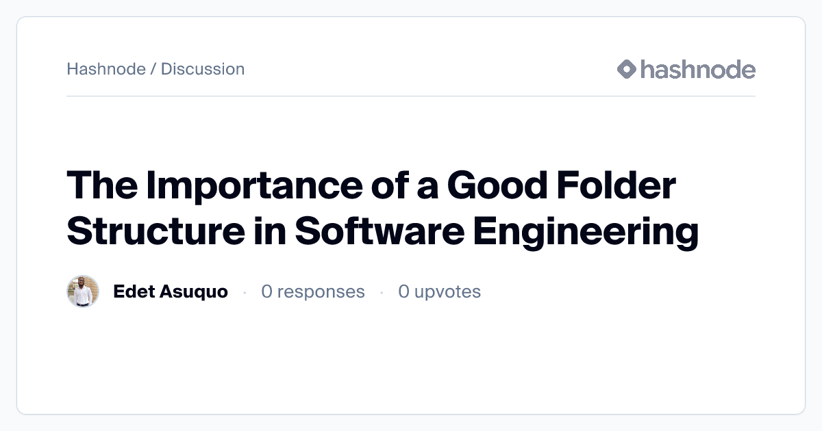The image size is (822, 431).
Task: Click the horizontal divider line under the header
Action: tap(411, 96)
